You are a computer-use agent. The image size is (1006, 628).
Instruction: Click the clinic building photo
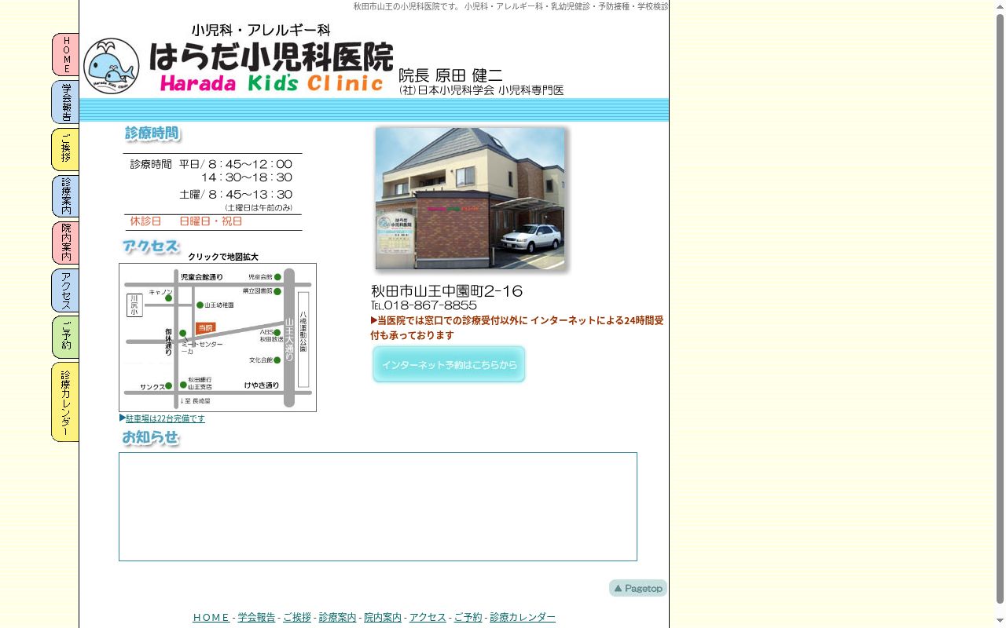tap(470, 199)
